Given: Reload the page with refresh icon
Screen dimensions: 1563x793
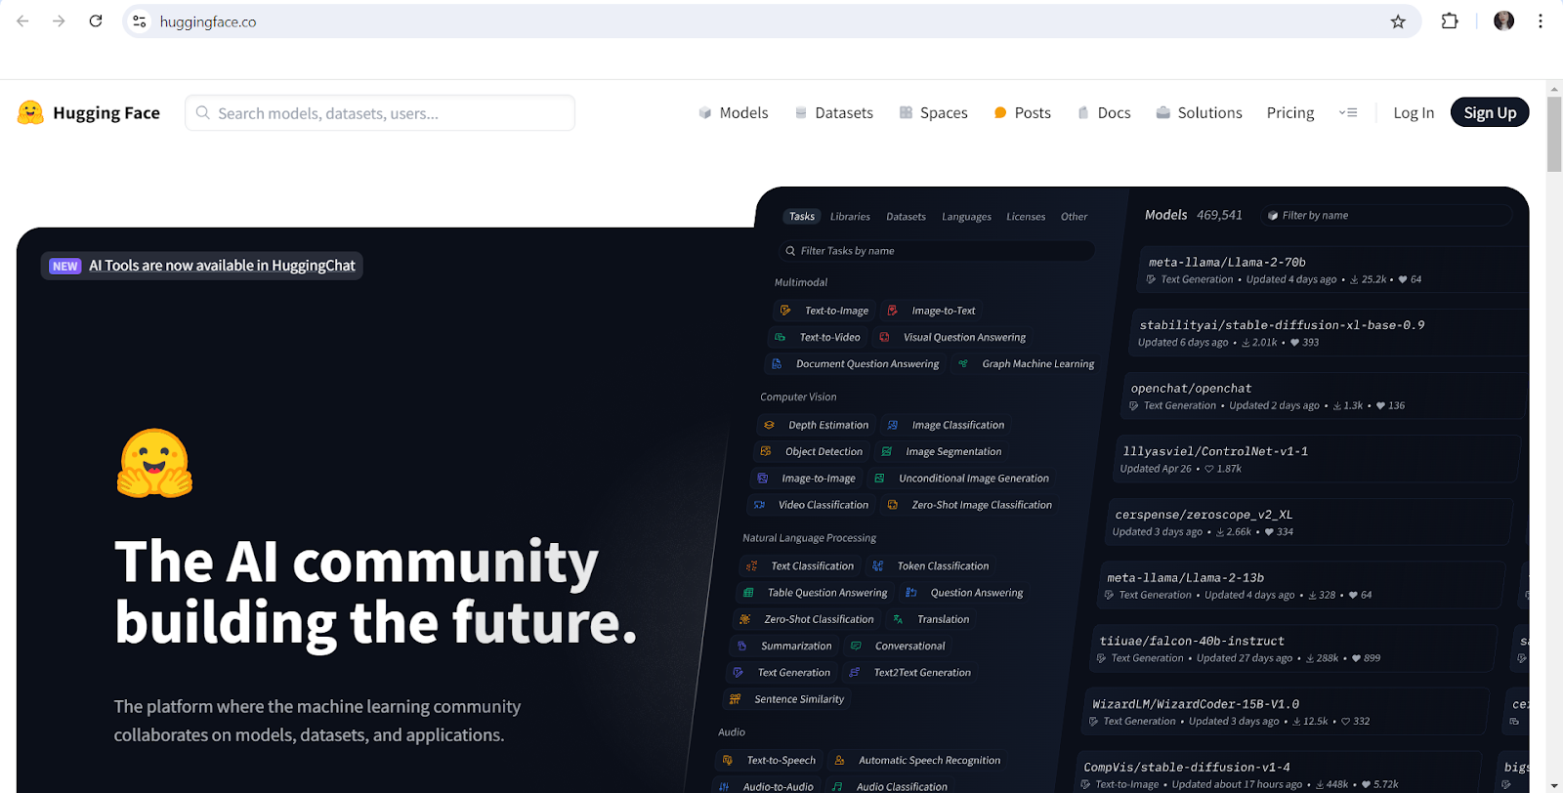Looking at the screenshot, I should pos(96,21).
